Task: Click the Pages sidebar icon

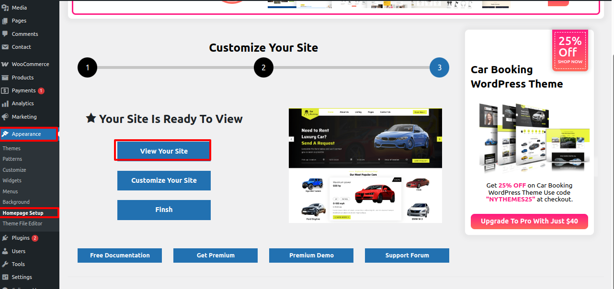Action: coord(5,21)
